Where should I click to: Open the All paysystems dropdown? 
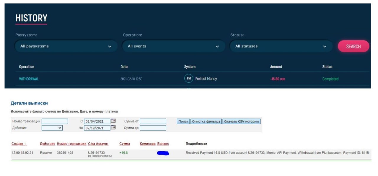click(66, 46)
